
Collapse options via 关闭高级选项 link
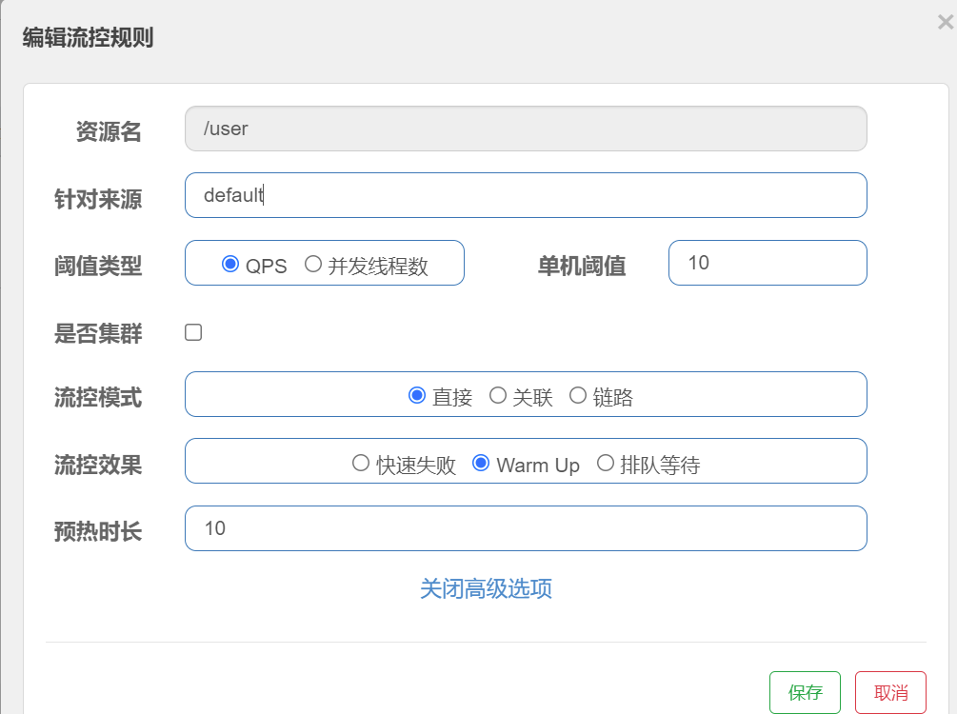pos(486,589)
